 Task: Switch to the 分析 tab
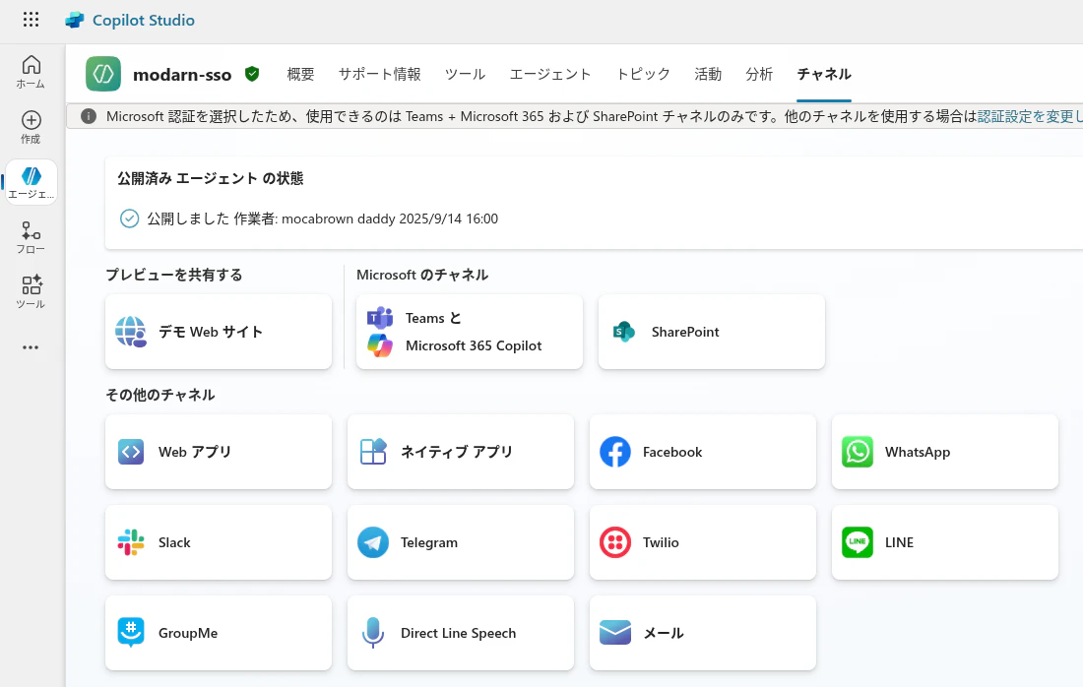click(x=759, y=74)
